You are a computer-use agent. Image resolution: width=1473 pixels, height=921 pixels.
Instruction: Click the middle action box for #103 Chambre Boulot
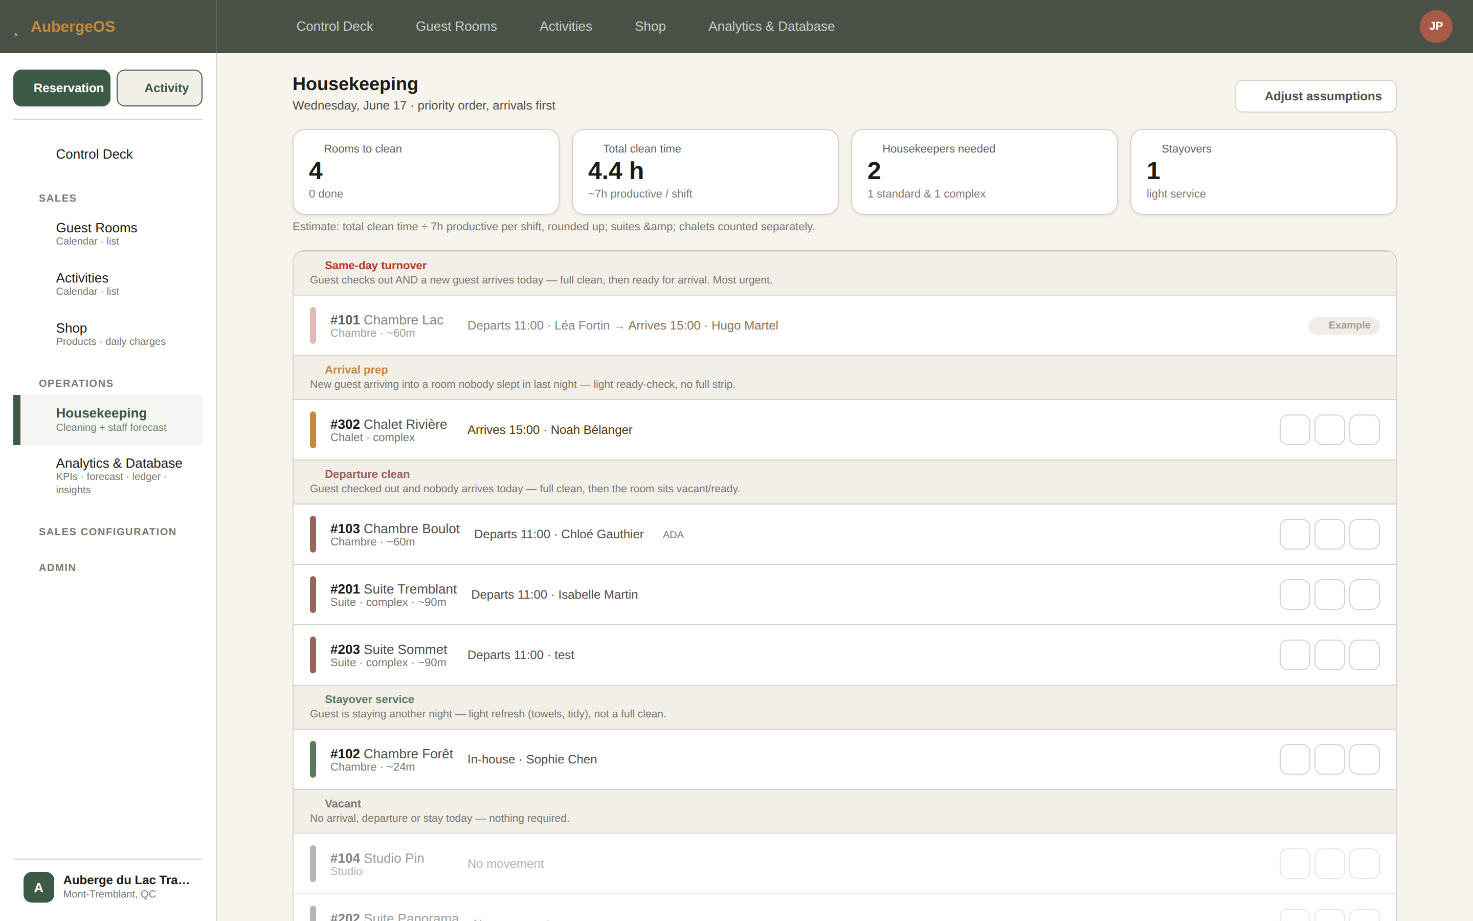pyautogui.click(x=1329, y=534)
